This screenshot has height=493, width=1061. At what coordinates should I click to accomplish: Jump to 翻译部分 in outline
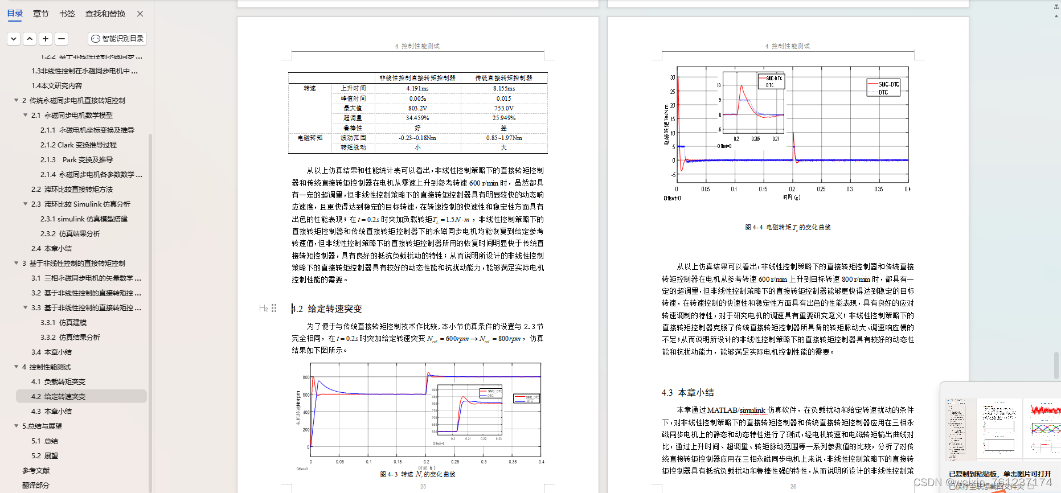pos(36,485)
